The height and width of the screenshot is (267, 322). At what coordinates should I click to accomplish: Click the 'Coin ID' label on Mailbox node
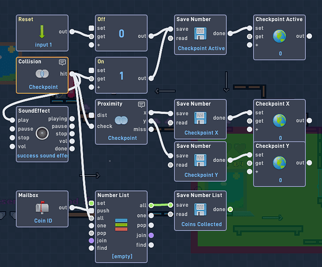[43, 221]
